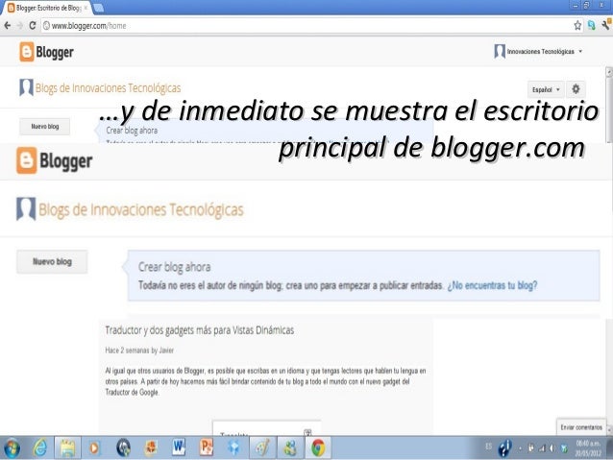The width and height of the screenshot is (613, 460).
Task: Select the Blogger: Escritorio de Blogger tab
Action: coord(46,8)
